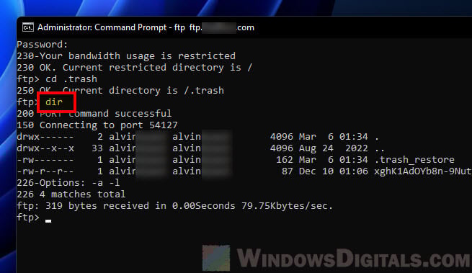472x273 pixels.
Task: Click the '-rw-r--r--' permissions entry
Action: pos(45,171)
